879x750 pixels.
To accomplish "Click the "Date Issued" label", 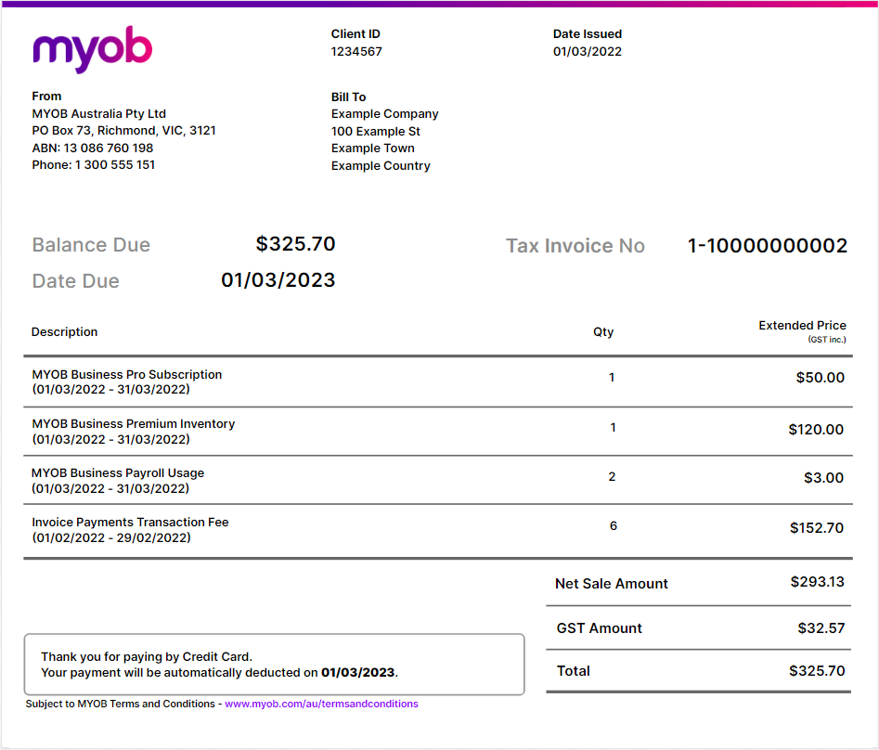I will point(587,33).
